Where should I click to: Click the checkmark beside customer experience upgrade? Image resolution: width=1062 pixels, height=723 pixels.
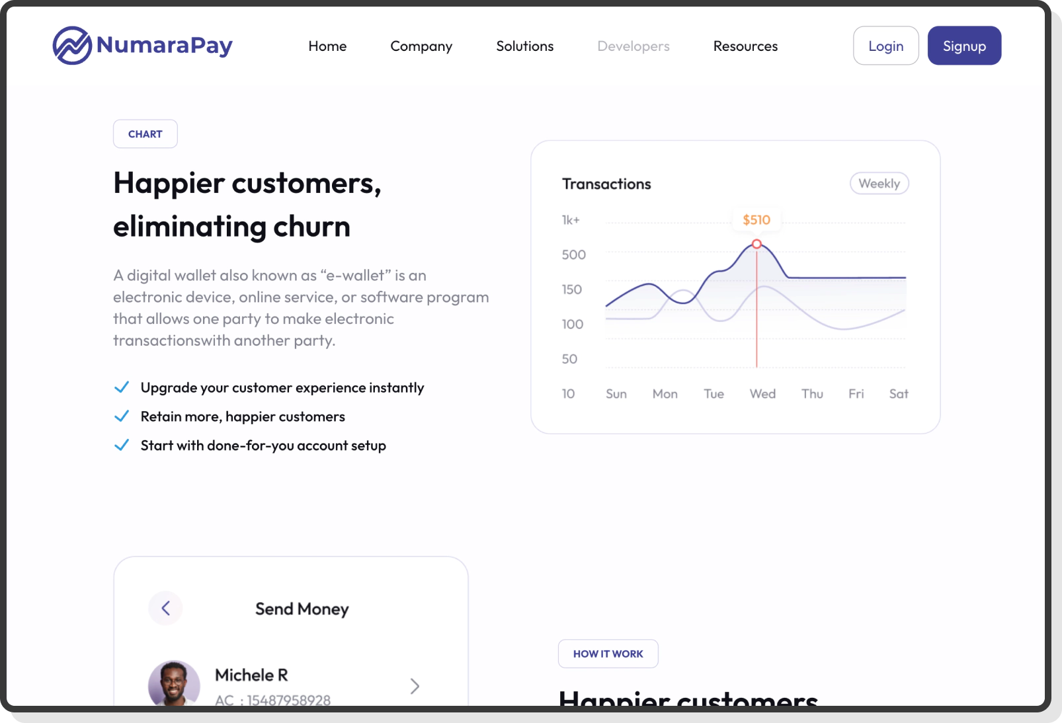(x=122, y=387)
